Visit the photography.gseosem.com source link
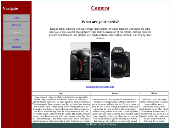 click(100, 87)
